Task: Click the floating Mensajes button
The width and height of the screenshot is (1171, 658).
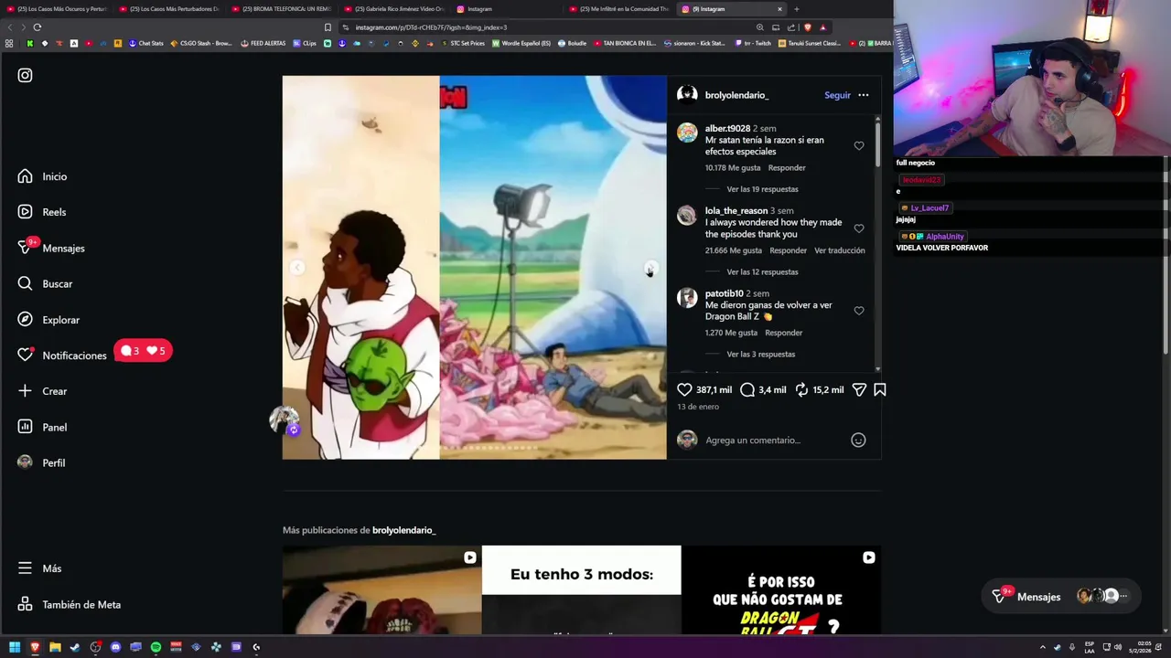Action: click(x=1061, y=597)
